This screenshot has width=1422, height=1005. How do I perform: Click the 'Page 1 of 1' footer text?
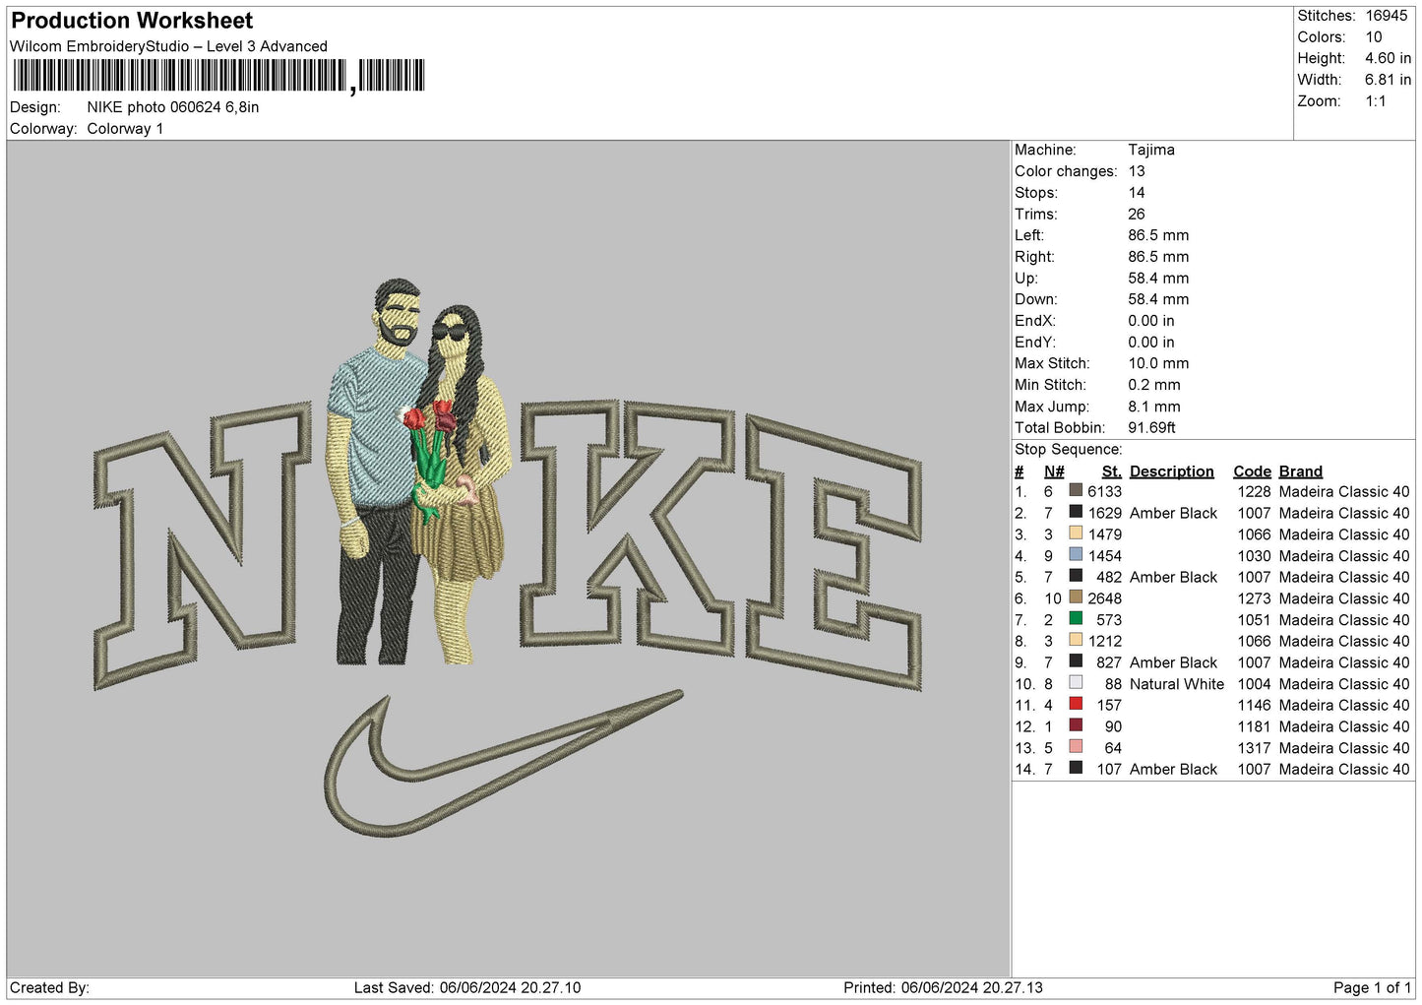coord(1372,987)
